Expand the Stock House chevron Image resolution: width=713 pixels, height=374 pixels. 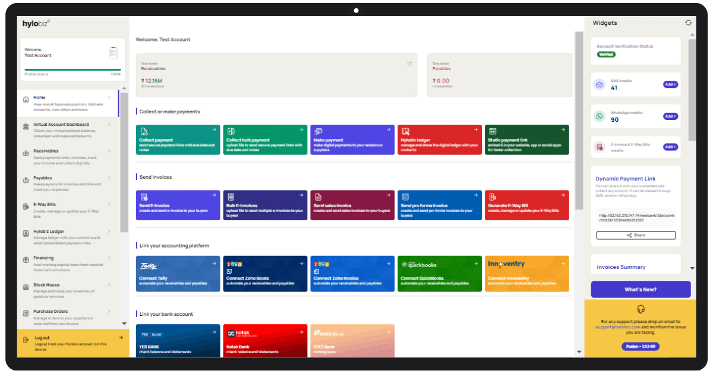(109, 284)
